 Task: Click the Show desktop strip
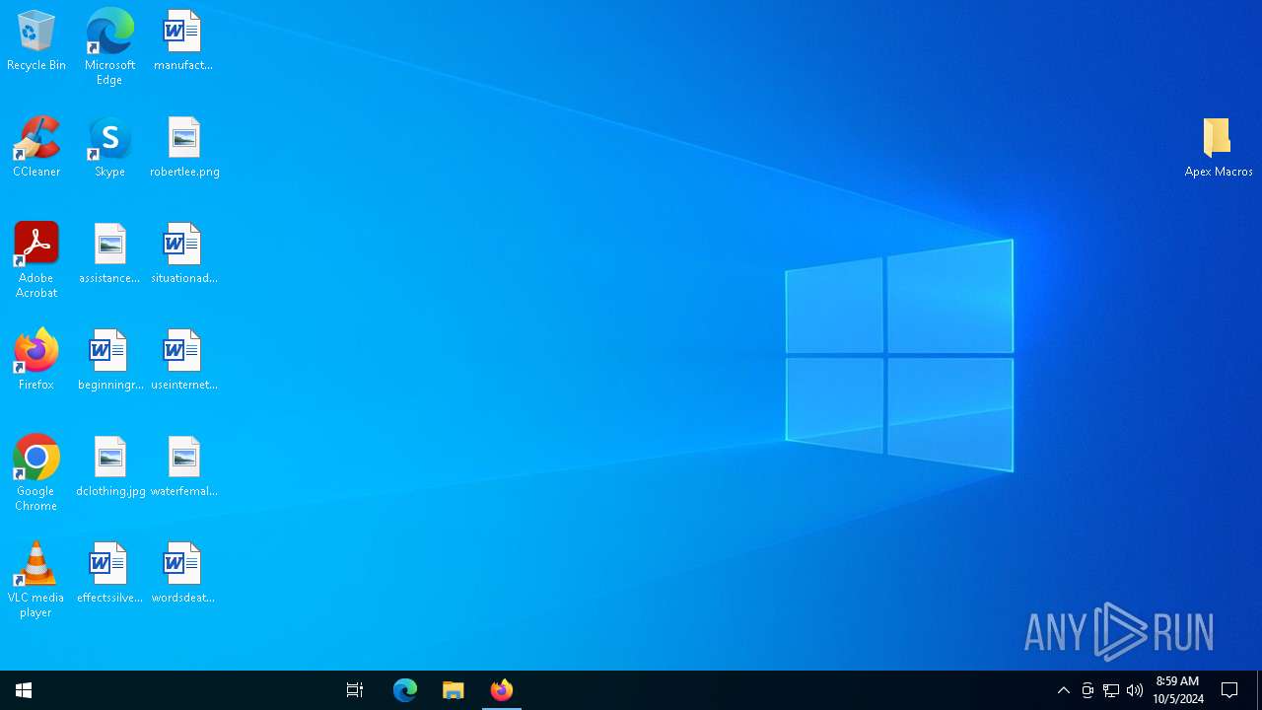1259,690
